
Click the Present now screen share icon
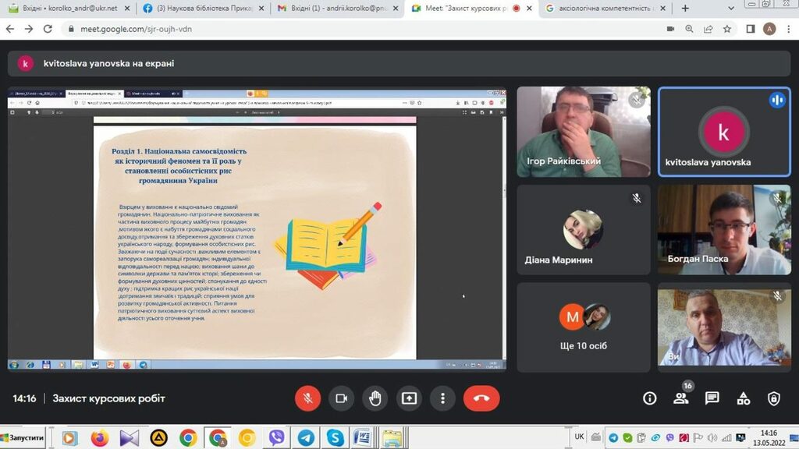pos(409,398)
